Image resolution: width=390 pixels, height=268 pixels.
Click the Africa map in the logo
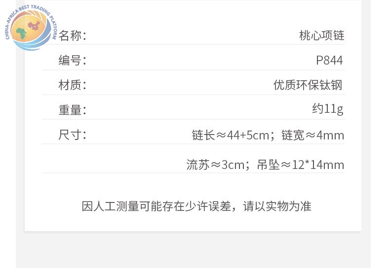[21, 33]
